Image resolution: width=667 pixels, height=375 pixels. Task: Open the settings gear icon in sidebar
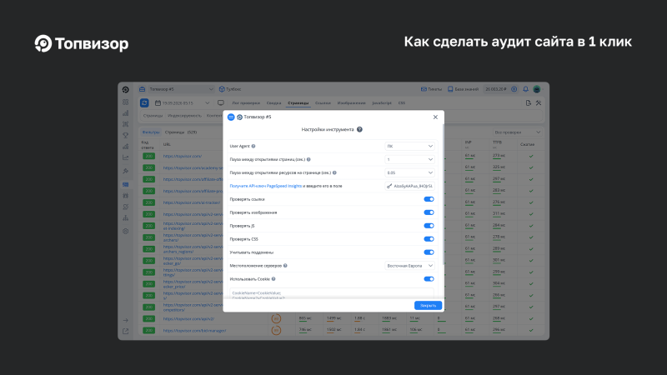coord(126,232)
